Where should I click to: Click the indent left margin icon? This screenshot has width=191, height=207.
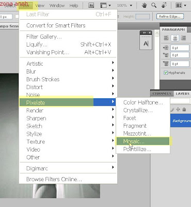click(x=166, y=48)
